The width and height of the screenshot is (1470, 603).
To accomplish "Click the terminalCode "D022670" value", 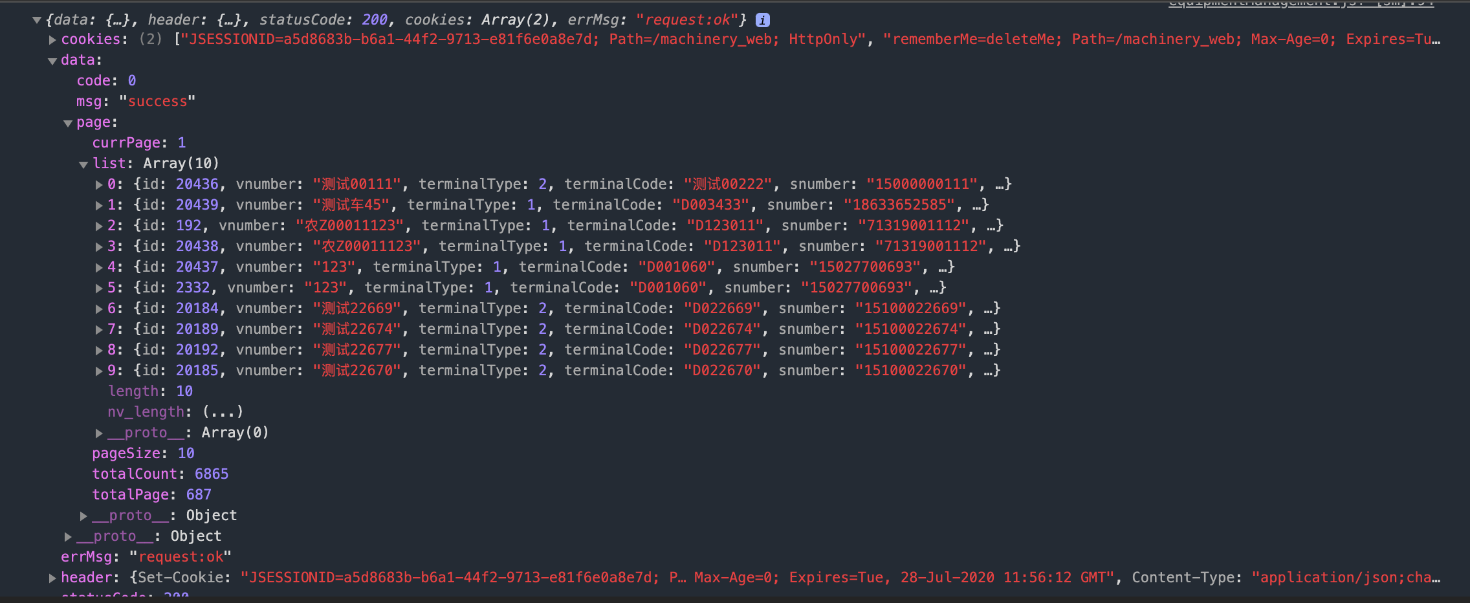I will point(723,370).
